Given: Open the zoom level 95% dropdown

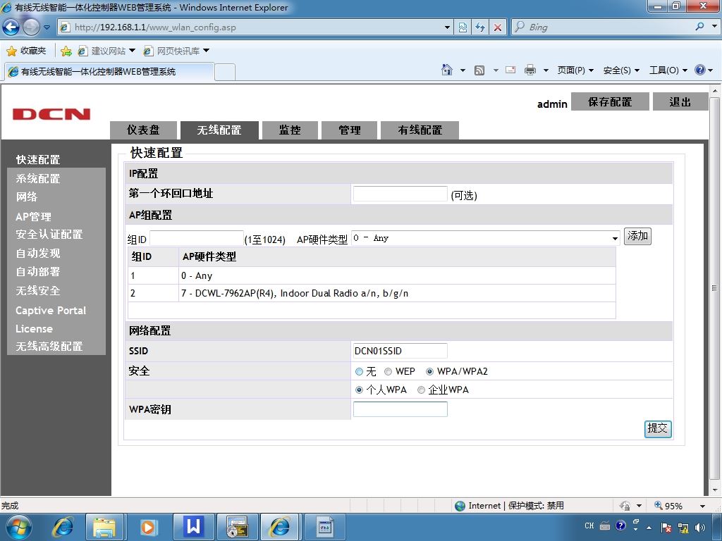Looking at the screenshot, I should click(x=702, y=506).
